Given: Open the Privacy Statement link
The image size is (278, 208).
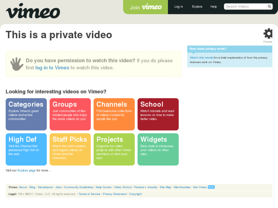Looking at the screenshot, I should click(115, 194).
